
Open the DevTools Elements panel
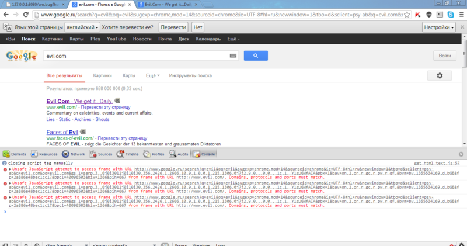pos(14,154)
